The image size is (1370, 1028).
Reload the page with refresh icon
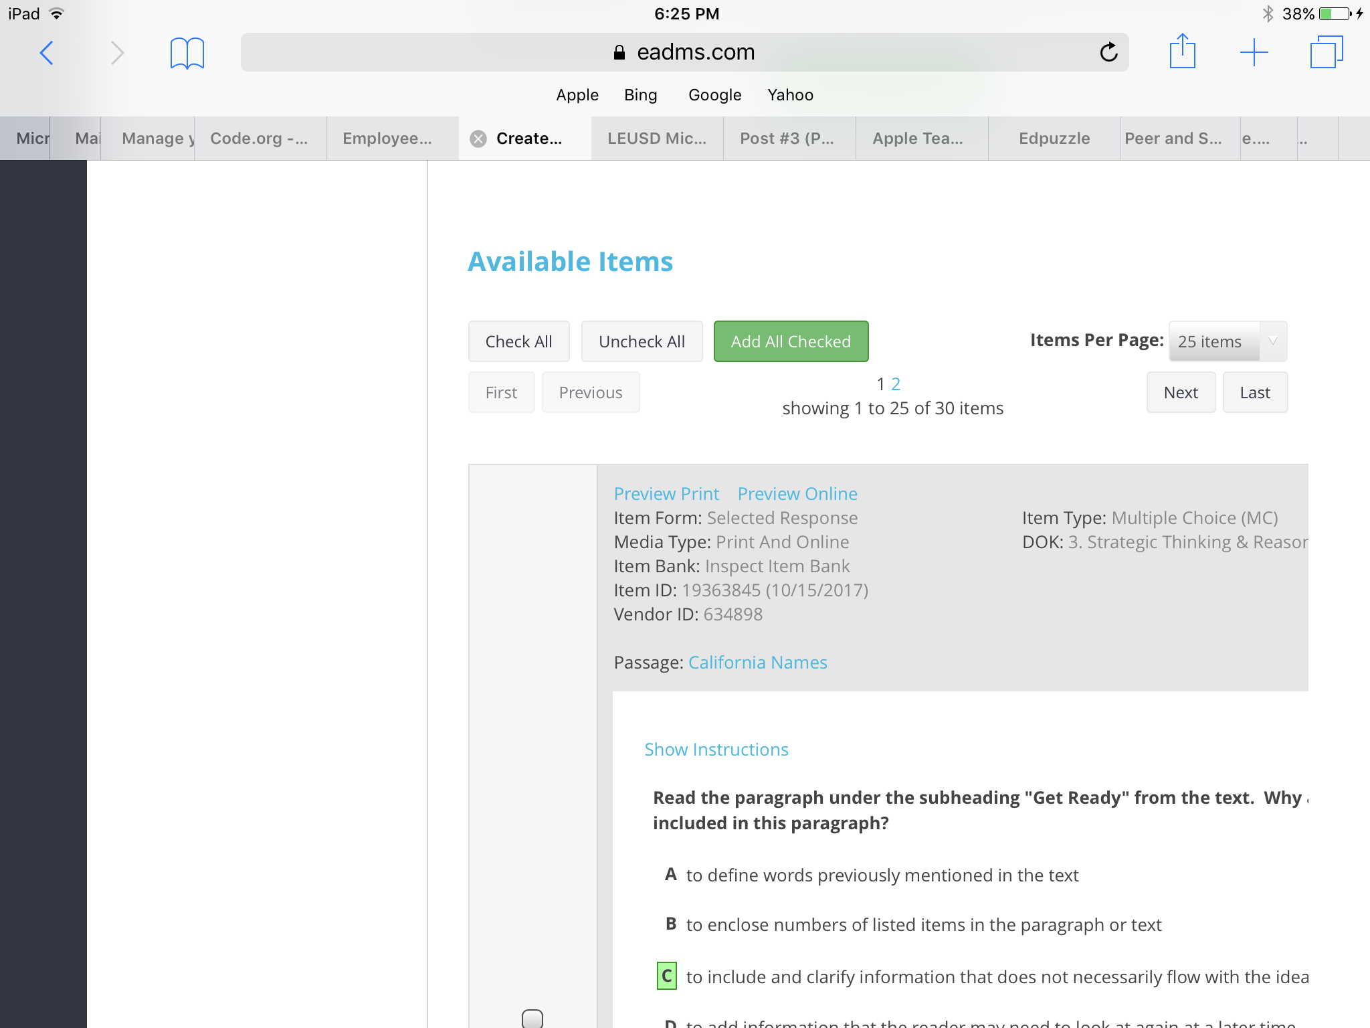click(1108, 52)
